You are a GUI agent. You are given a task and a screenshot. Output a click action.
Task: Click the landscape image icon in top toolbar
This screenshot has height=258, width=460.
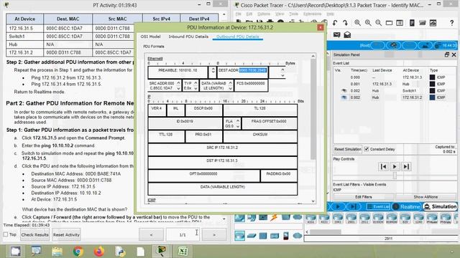[x=433, y=23]
